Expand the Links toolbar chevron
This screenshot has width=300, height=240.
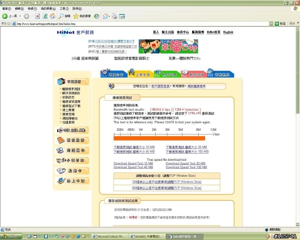click(298, 23)
